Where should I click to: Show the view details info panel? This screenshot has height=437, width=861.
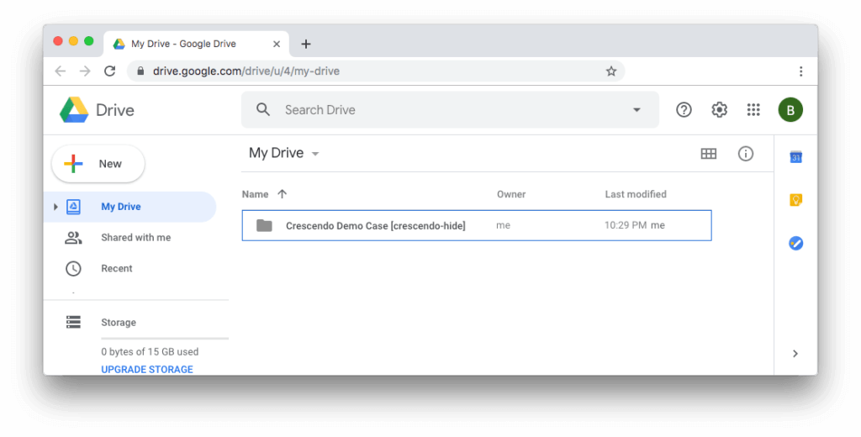point(745,154)
